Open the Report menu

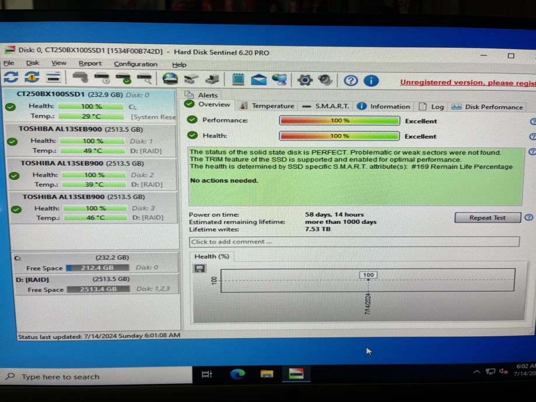pyautogui.click(x=90, y=64)
